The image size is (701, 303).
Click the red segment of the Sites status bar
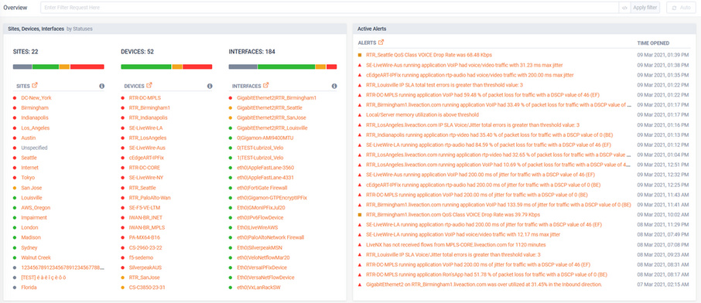(x=87, y=66)
